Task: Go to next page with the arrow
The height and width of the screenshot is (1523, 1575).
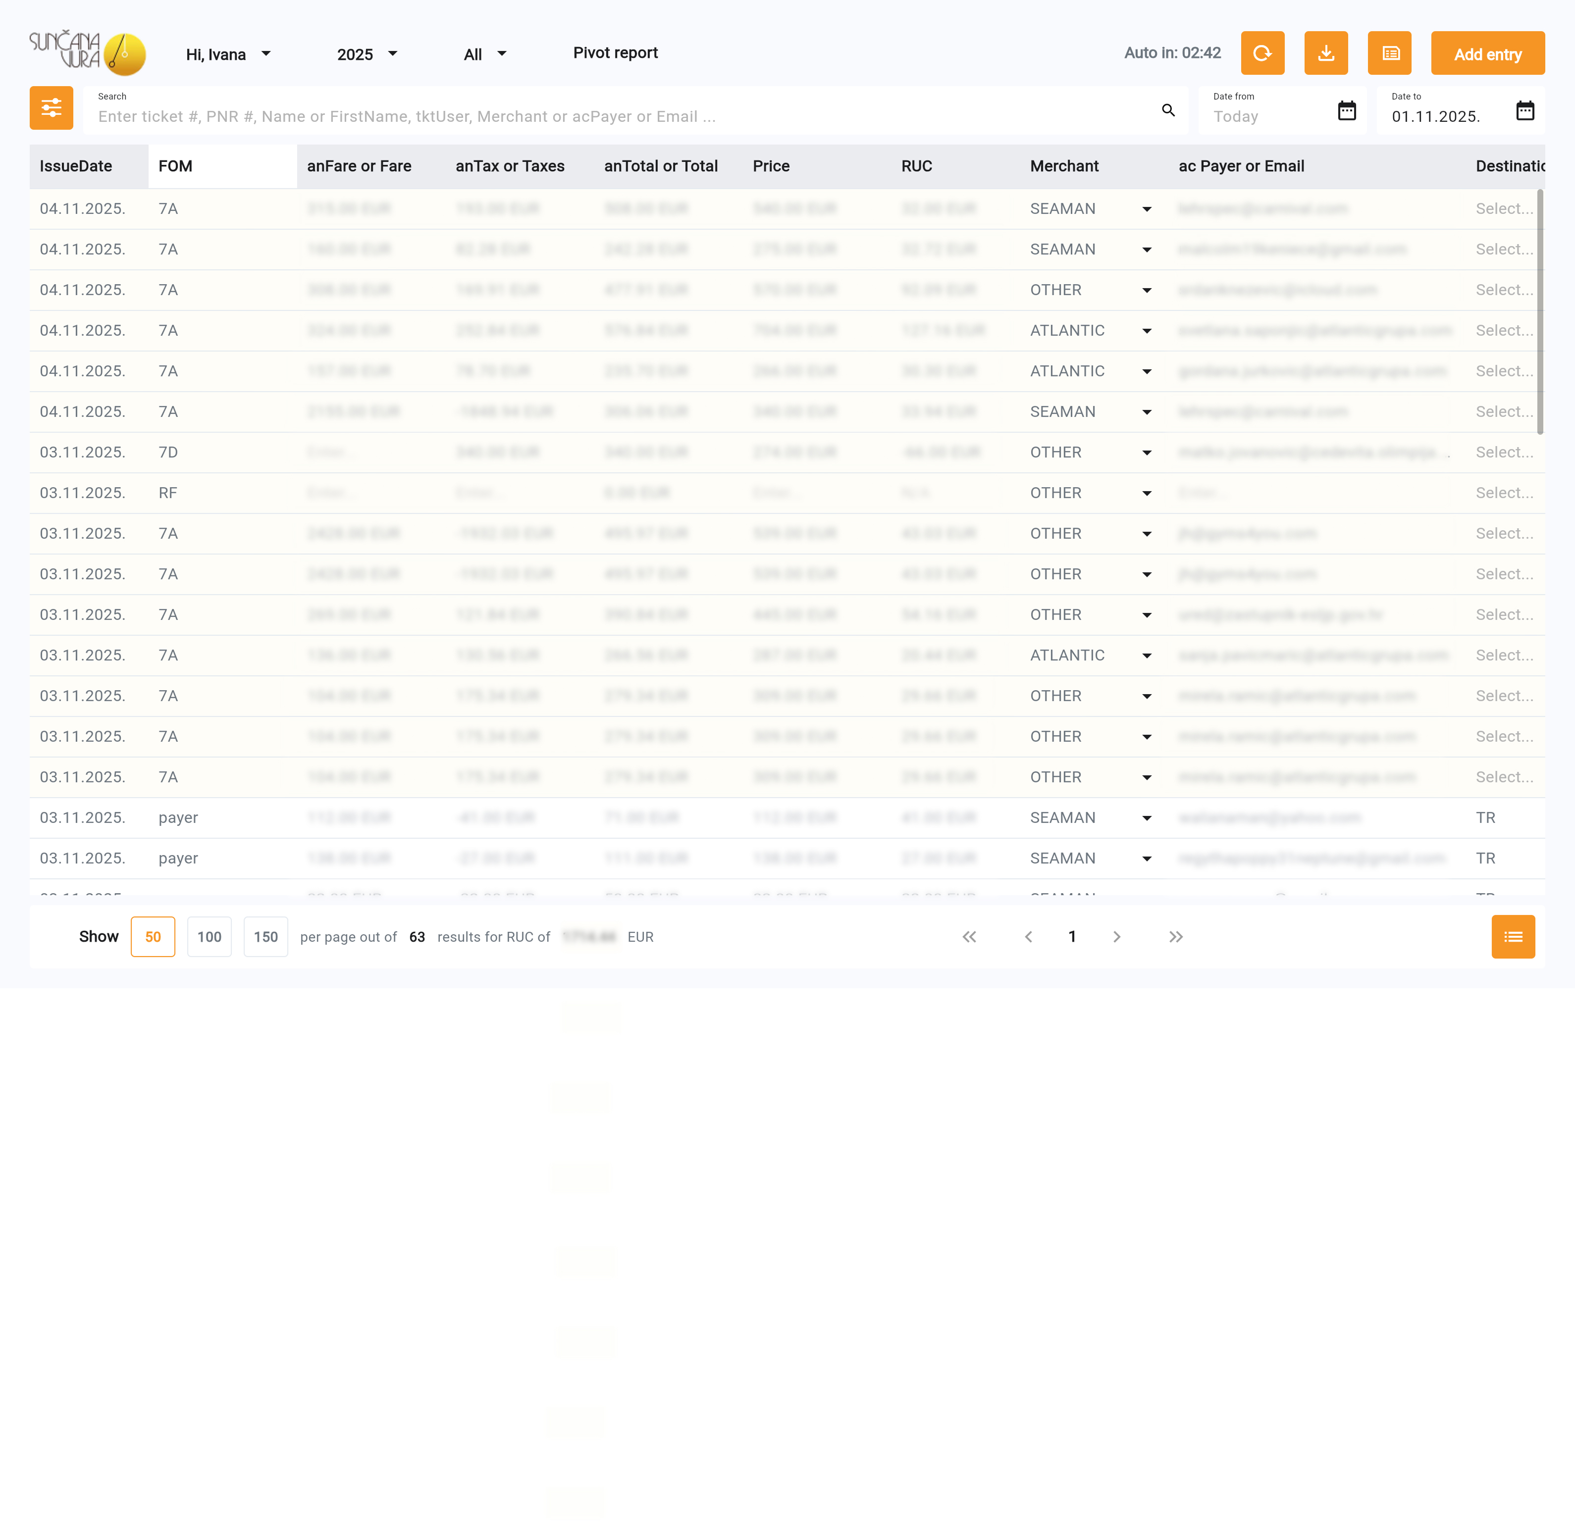Action: click(x=1116, y=937)
